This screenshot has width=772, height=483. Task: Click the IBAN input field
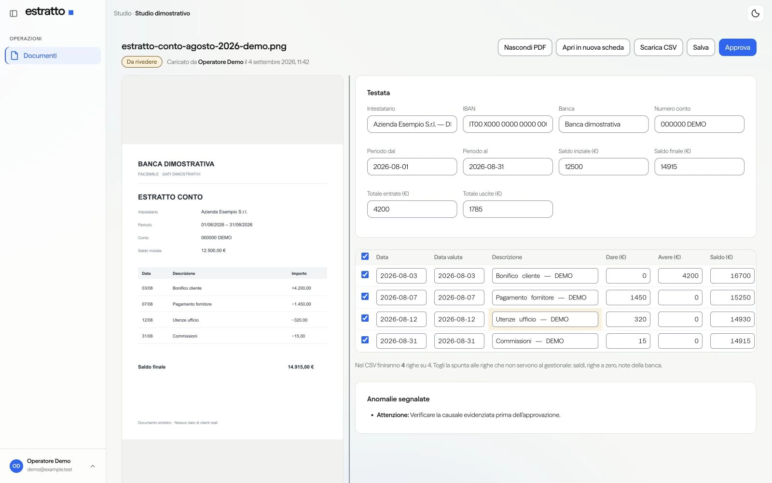[508, 124]
